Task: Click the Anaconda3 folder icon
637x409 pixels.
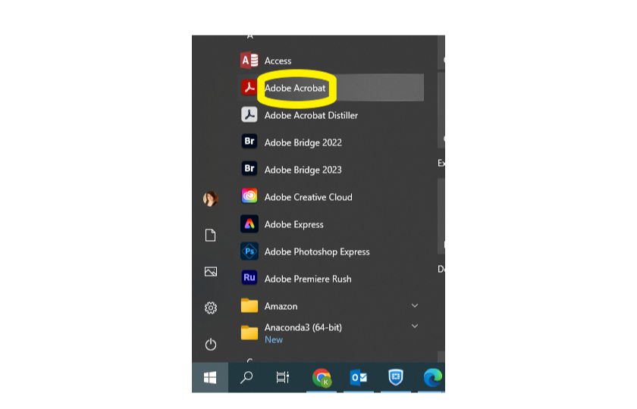Action: tap(249, 333)
